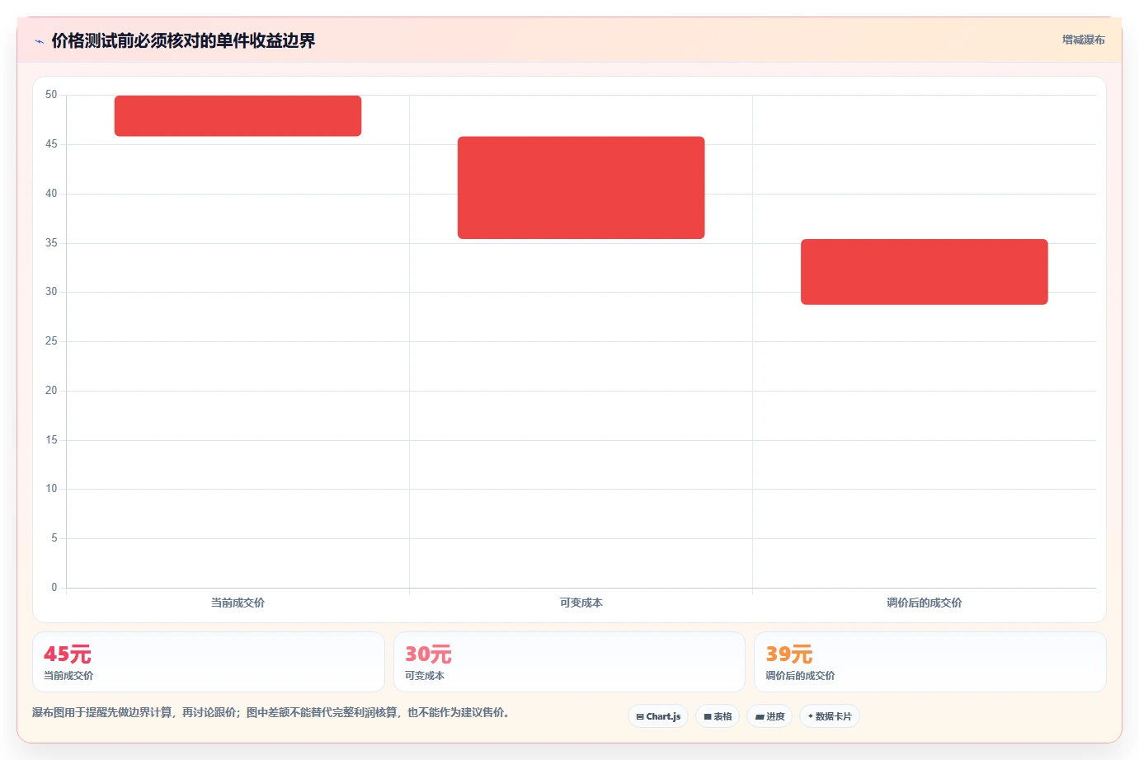The width and height of the screenshot is (1139, 760).
Task: Select the 数据卡片 chip
Action: (x=830, y=716)
